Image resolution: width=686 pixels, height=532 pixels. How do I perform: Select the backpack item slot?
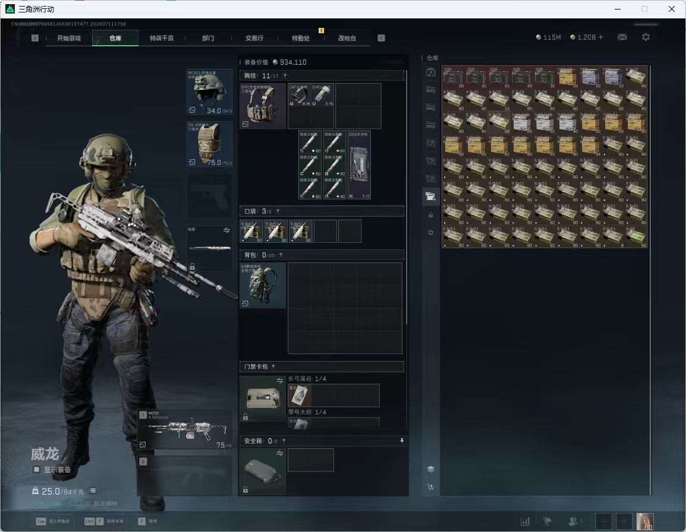(263, 285)
